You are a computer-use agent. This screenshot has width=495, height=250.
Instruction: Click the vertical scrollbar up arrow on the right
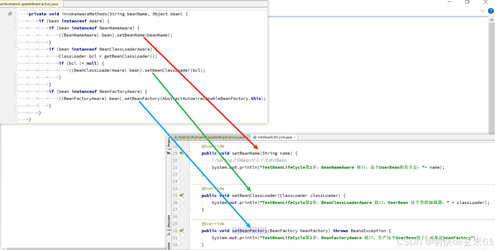point(492,20)
